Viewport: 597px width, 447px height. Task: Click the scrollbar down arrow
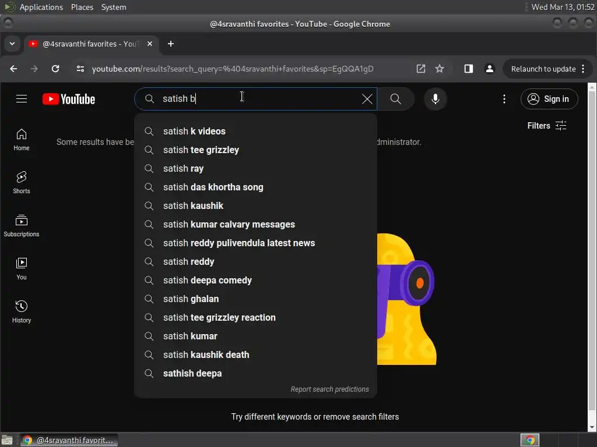[592, 427]
